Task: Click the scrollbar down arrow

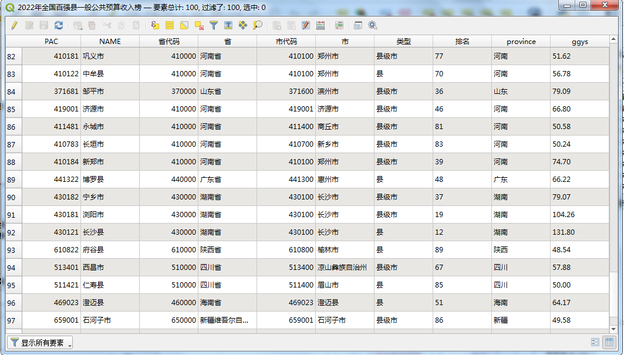Action: point(613,329)
